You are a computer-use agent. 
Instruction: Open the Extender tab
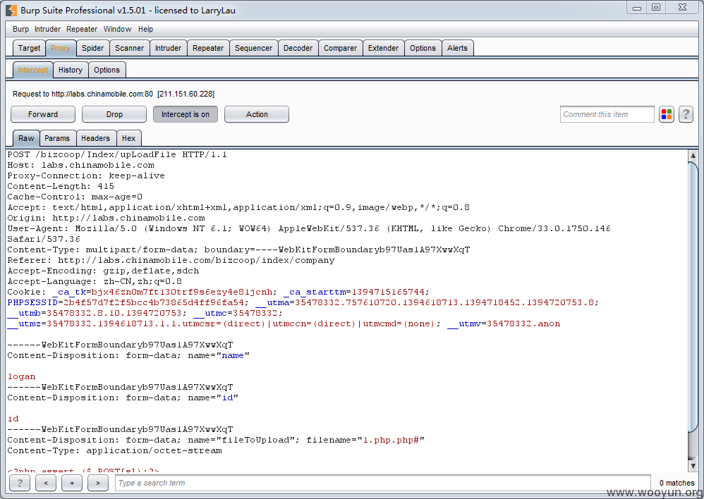384,48
